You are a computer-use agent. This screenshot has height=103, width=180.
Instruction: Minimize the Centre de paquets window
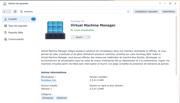tap(165, 4)
